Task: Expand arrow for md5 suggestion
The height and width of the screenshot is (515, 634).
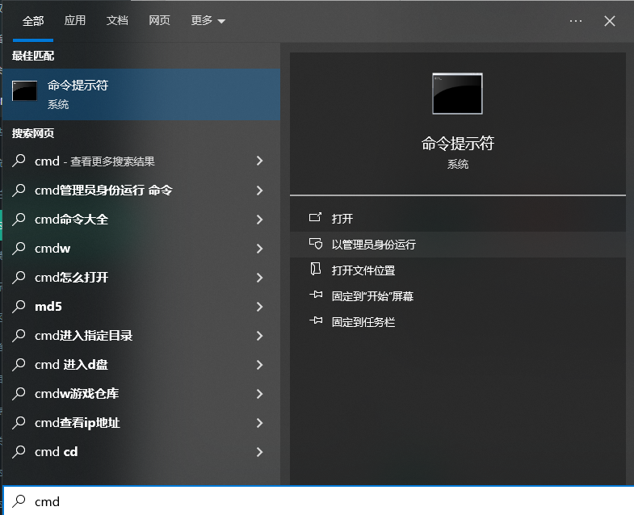Action: pyautogui.click(x=259, y=307)
